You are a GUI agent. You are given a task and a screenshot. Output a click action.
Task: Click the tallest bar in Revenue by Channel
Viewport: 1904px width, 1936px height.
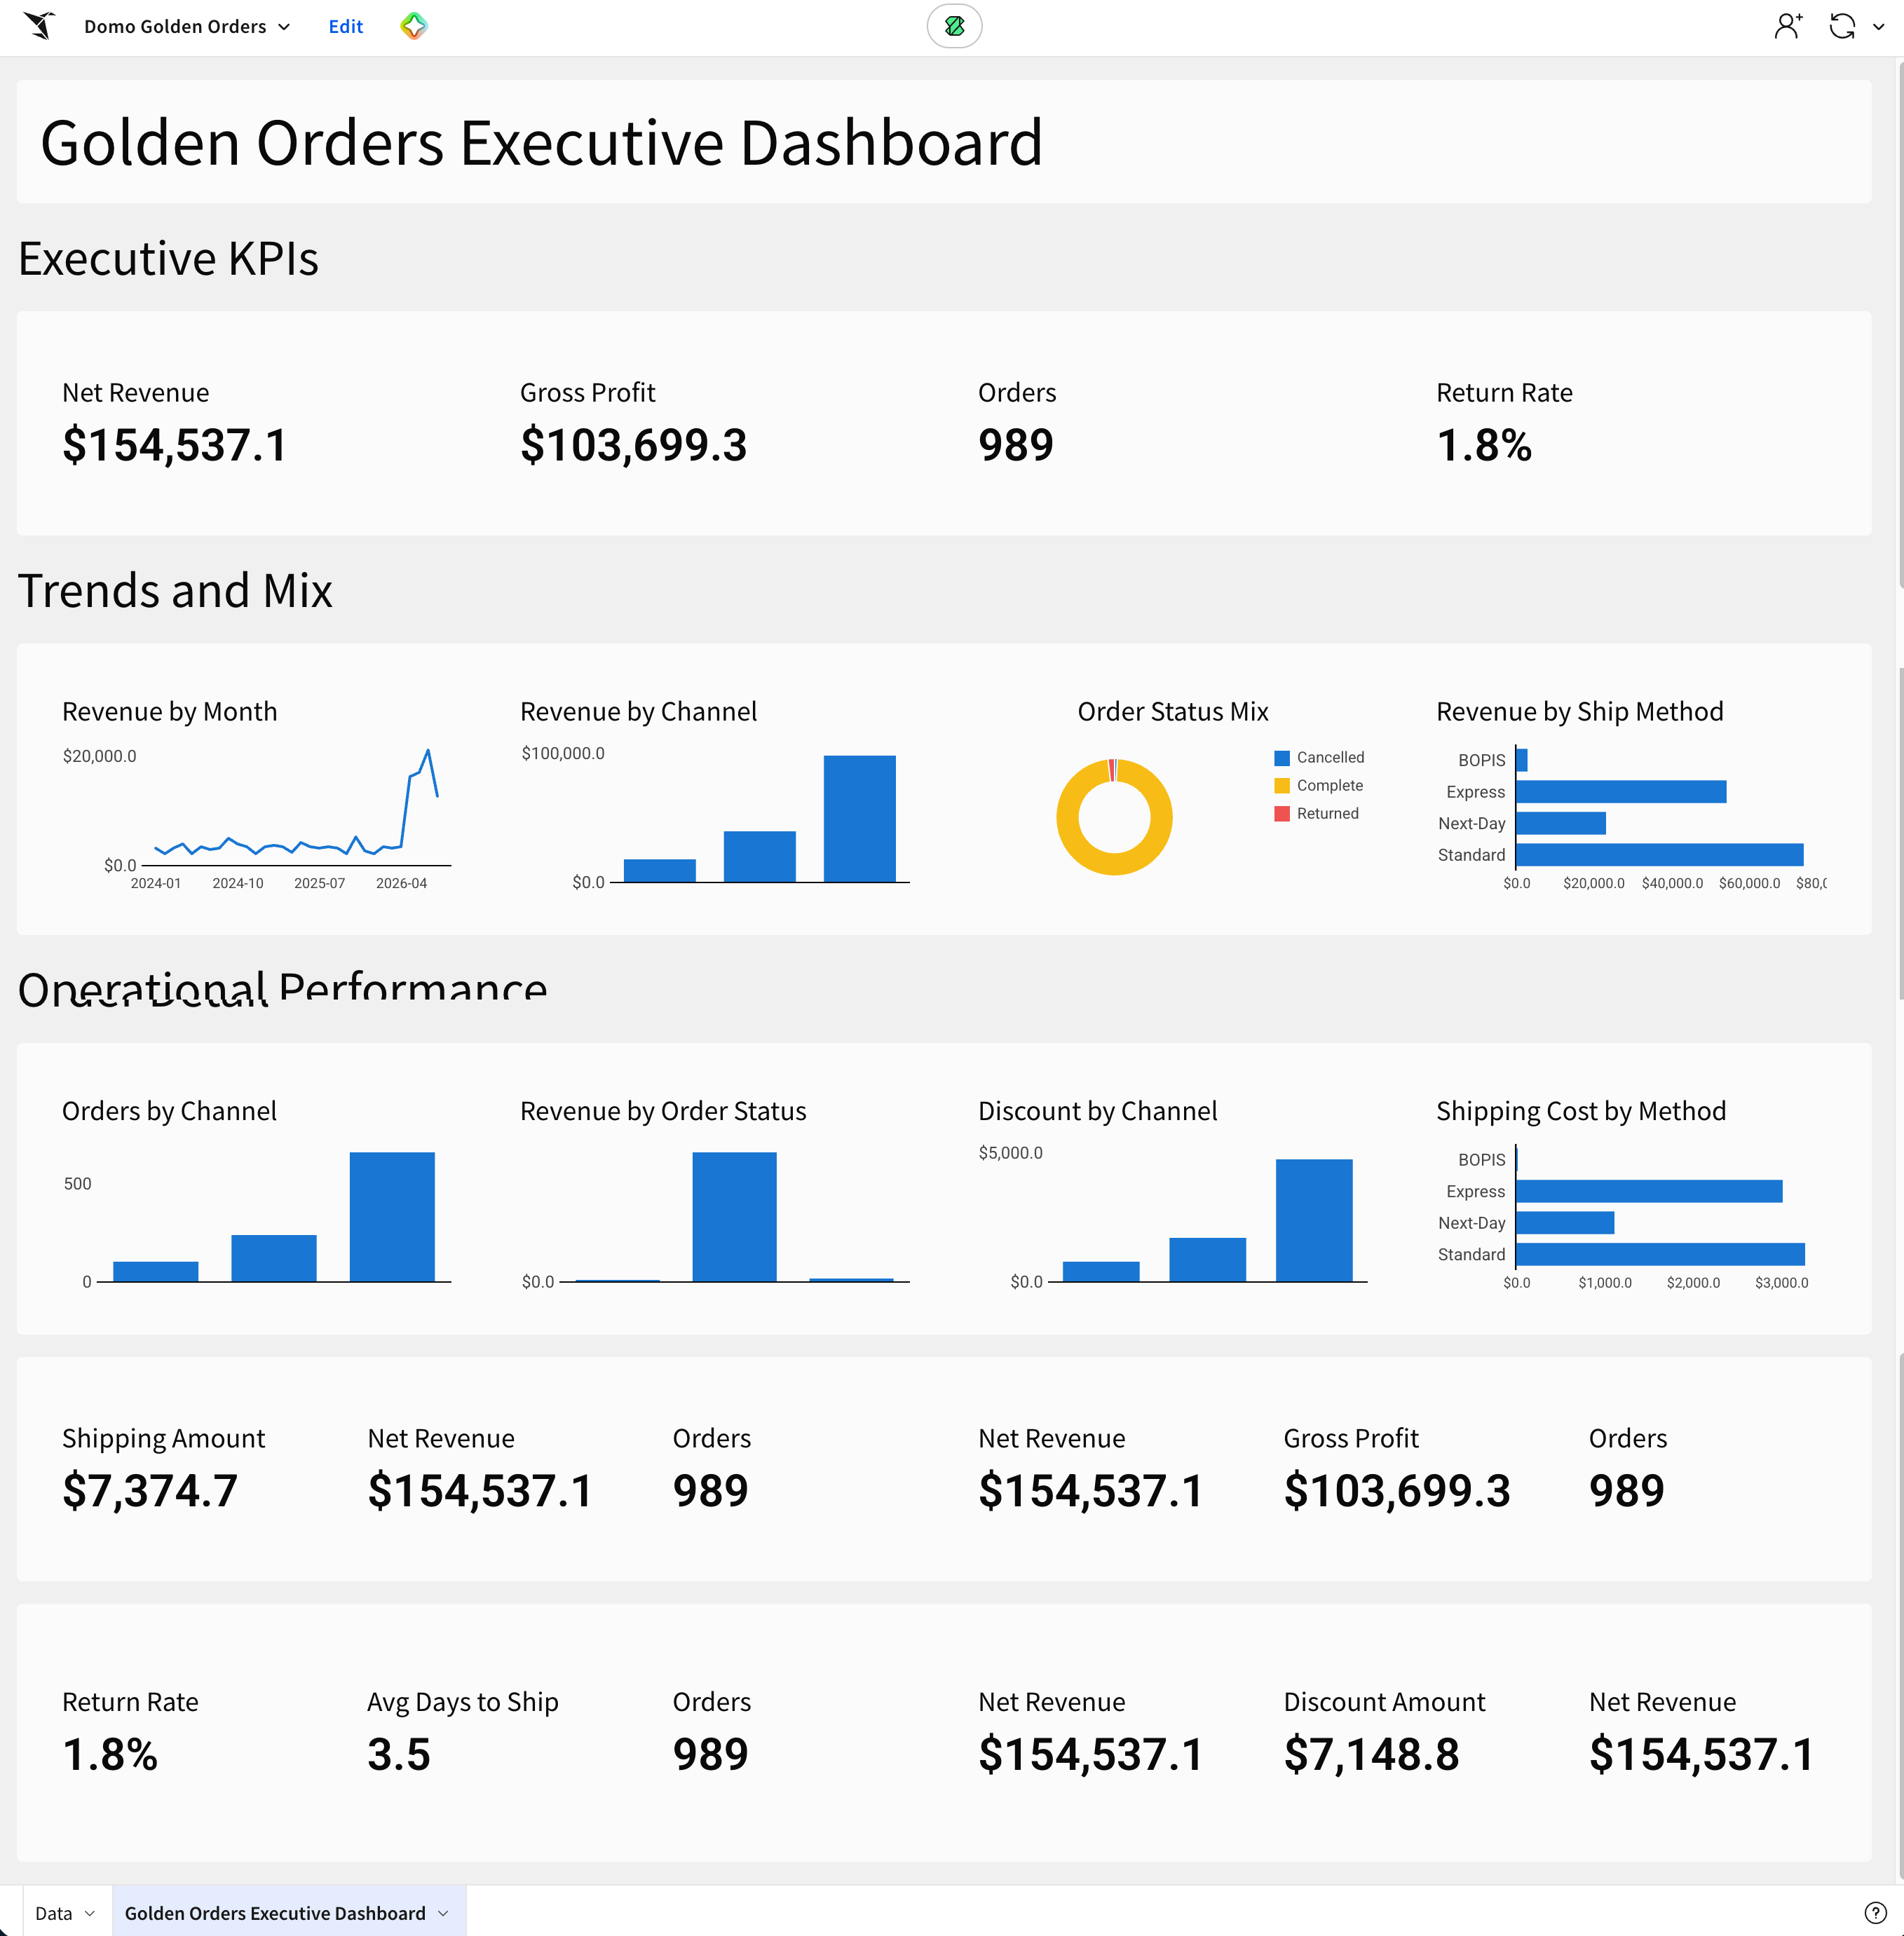tap(859, 818)
